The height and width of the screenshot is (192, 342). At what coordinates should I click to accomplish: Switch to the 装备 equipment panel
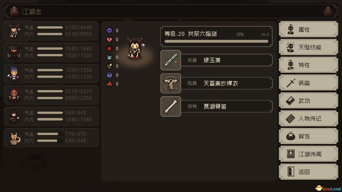308,83
